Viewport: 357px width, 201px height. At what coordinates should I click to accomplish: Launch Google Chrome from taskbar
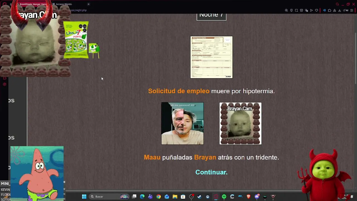point(158,197)
